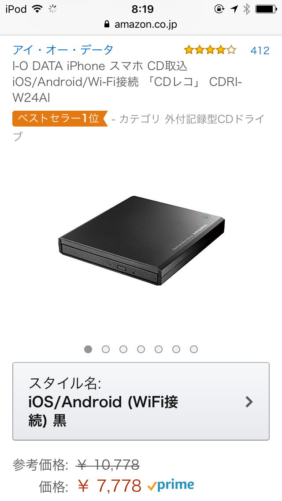Open the 412 customer reviews link

coord(260,50)
